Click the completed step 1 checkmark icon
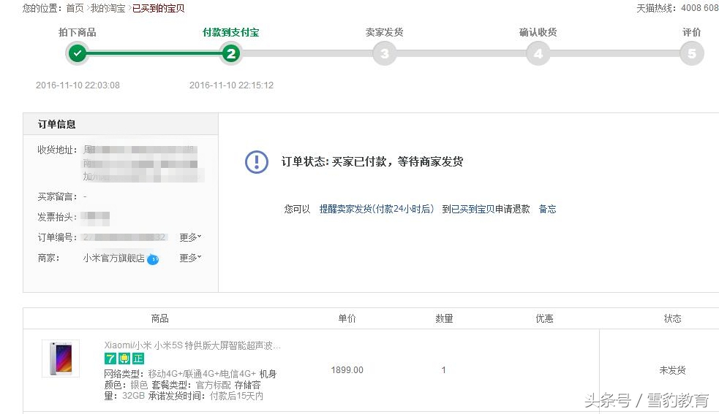Image resolution: width=719 pixels, height=414 pixels. click(x=78, y=53)
